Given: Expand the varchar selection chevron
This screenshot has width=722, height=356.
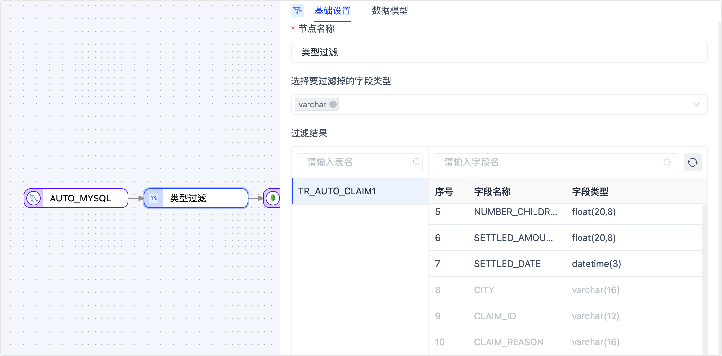Looking at the screenshot, I should (697, 104).
